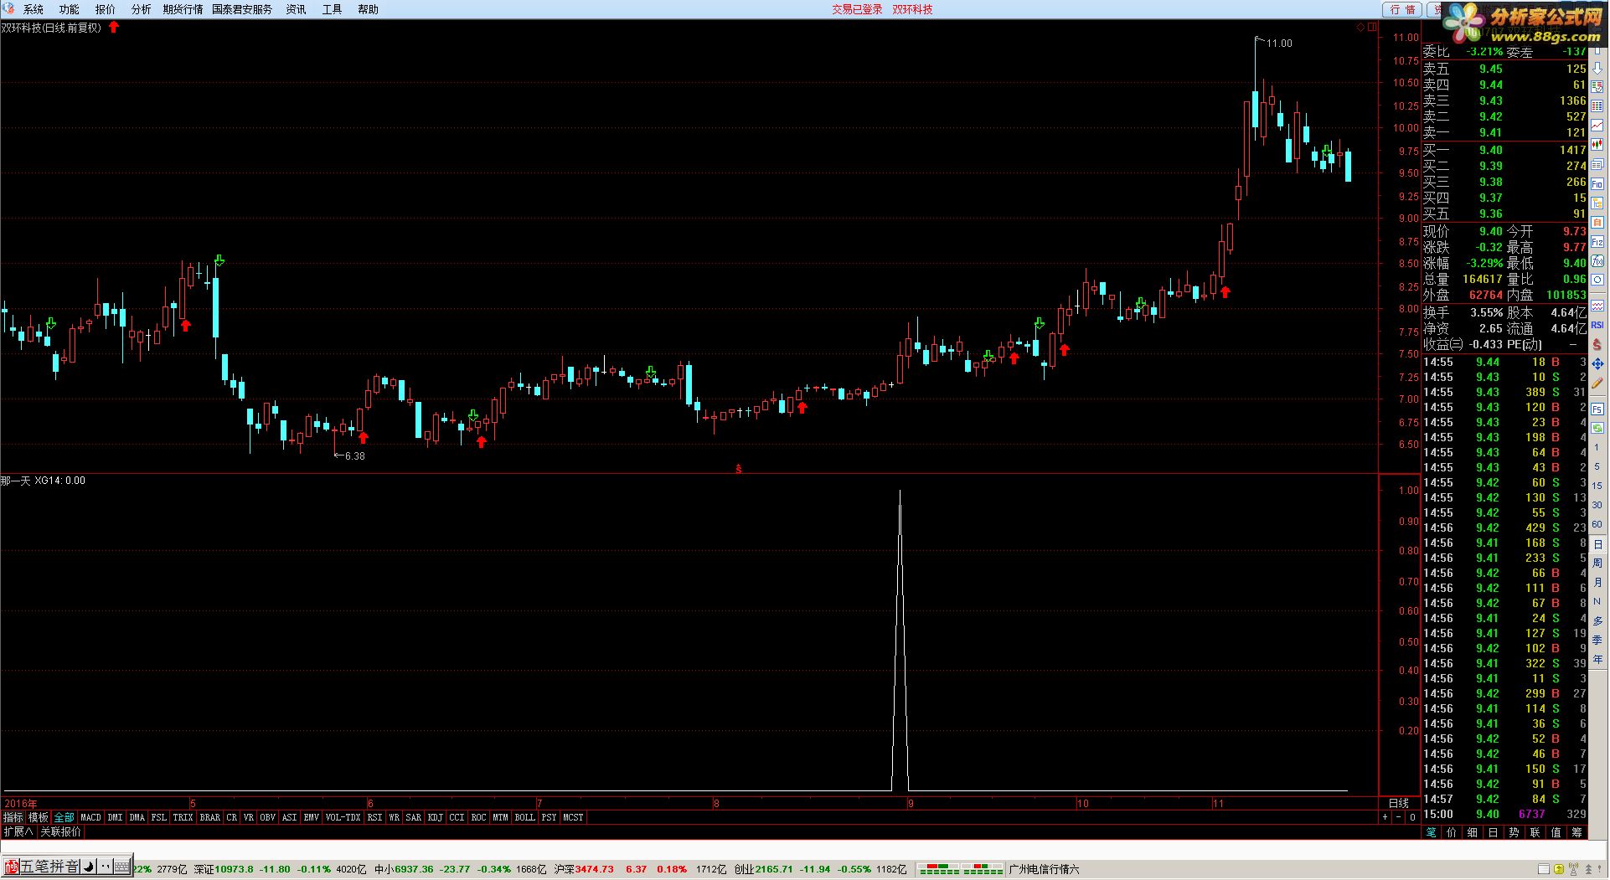Switch to the 筹 chip distribution tab
The height and width of the screenshot is (880, 1610).
(1576, 831)
